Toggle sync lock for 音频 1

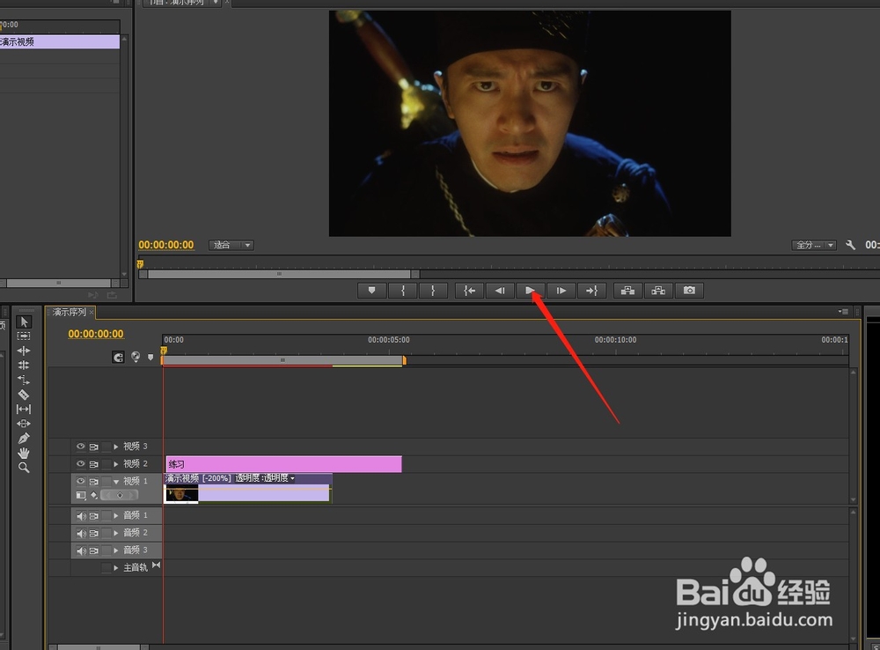(94, 516)
